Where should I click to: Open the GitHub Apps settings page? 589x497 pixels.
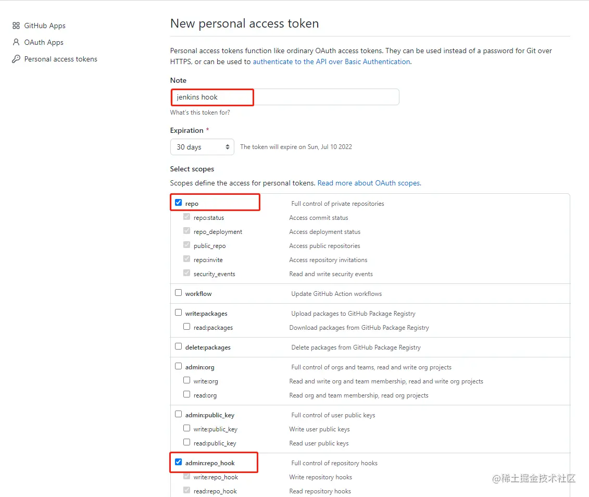click(45, 26)
